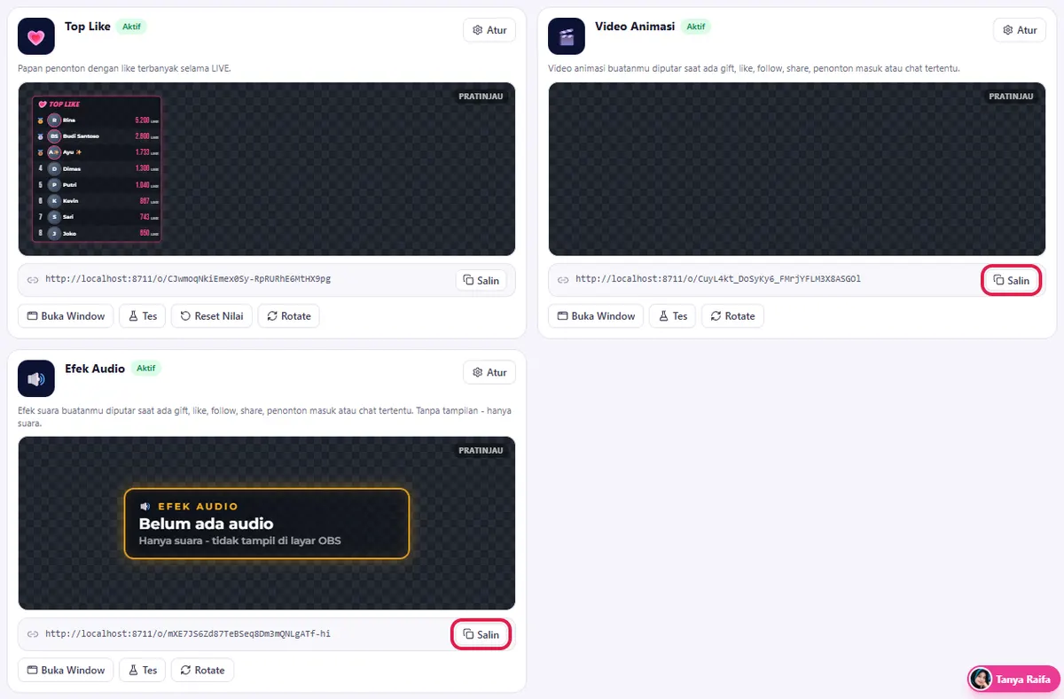The width and height of the screenshot is (1064, 699).
Task: Open Atur settings for Efek Audio
Action: click(489, 373)
